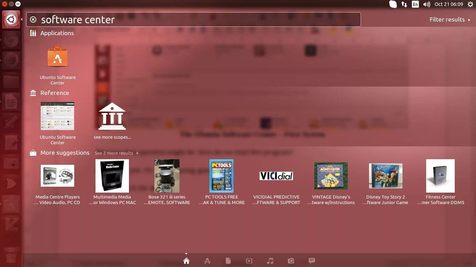Expand 'See 2 more results' suggestions
The height and width of the screenshot is (267, 476).
tap(116, 153)
